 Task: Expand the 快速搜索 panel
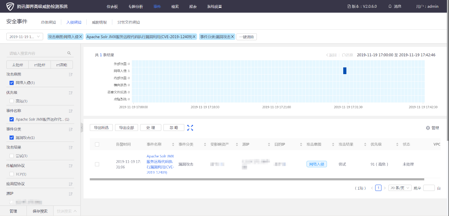(67, 211)
